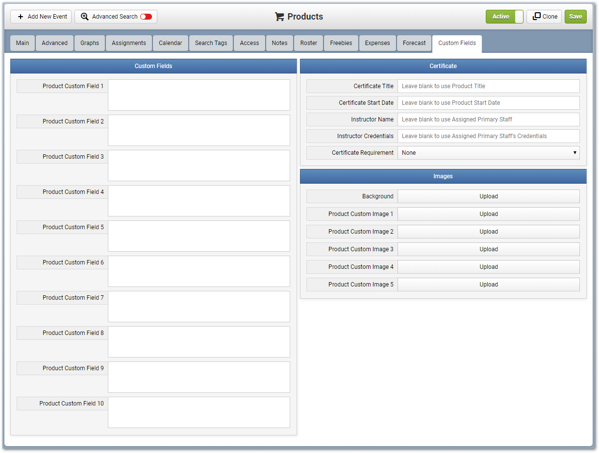Upload Product Custom Image 5
The width and height of the screenshot is (599, 453).
pyautogui.click(x=489, y=285)
